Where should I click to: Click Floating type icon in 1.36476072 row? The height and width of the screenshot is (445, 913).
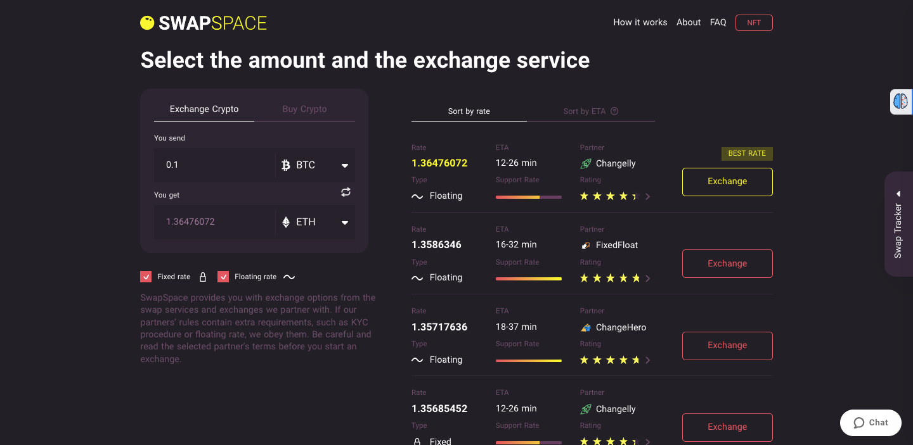coord(417,196)
